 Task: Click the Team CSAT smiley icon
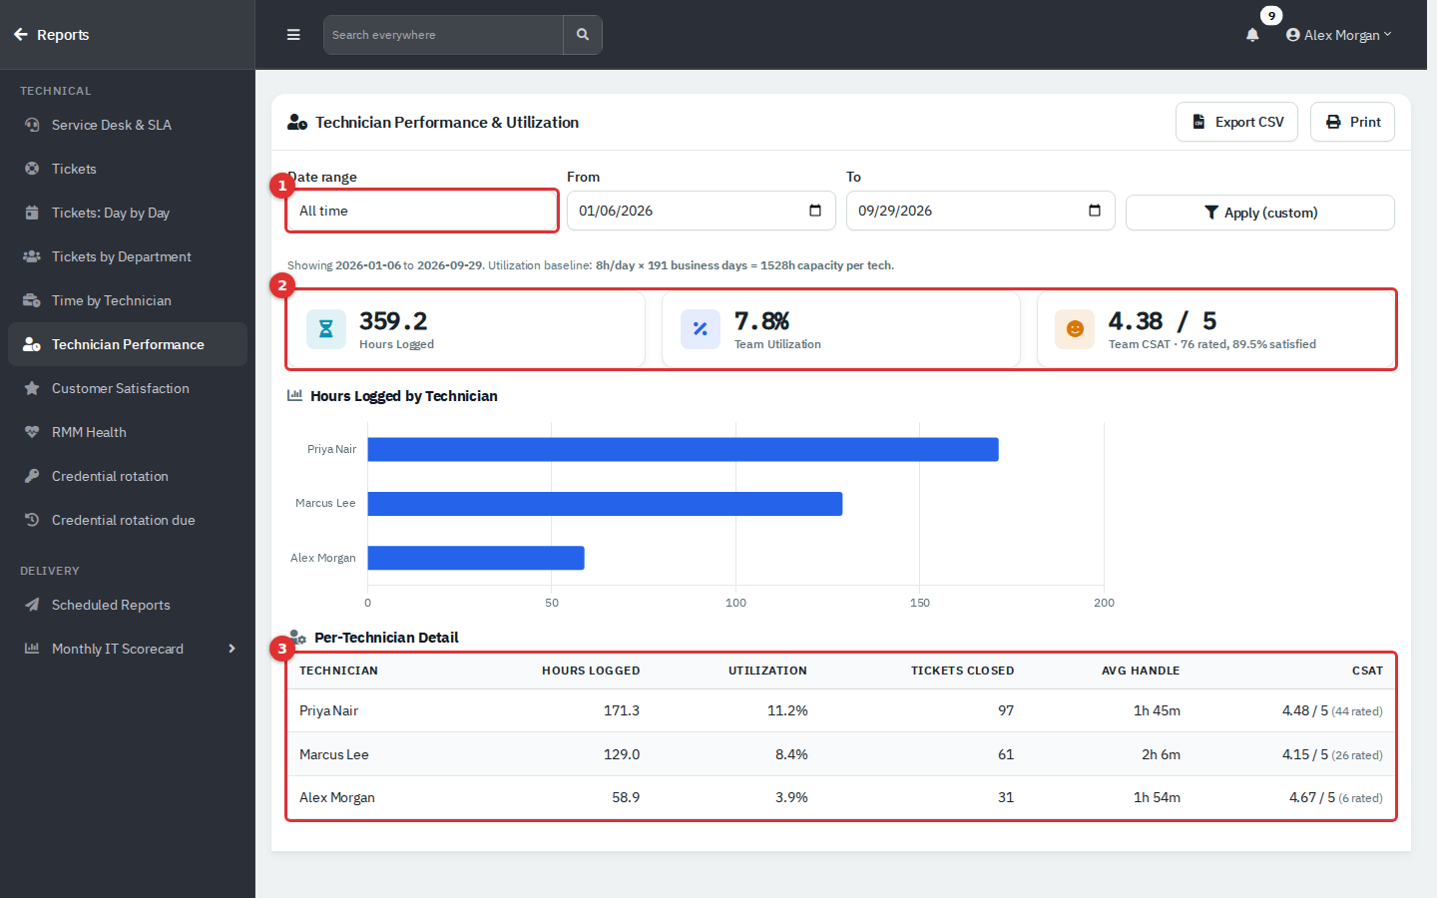[1075, 328]
